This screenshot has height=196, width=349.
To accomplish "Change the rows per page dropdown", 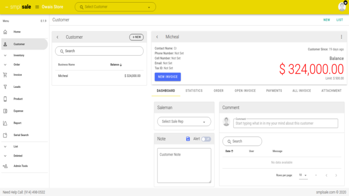I will [x=303, y=175].
